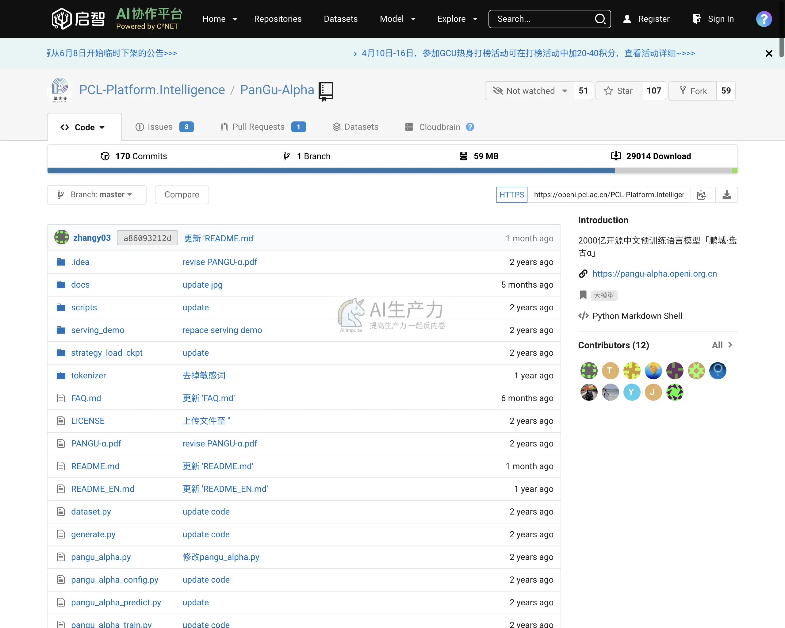Open Repositories in the top menu
The height and width of the screenshot is (628, 785).
pos(278,19)
